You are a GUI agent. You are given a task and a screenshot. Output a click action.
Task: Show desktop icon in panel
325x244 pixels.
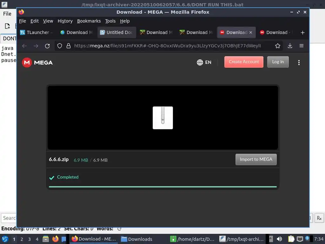[x=63, y=239]
